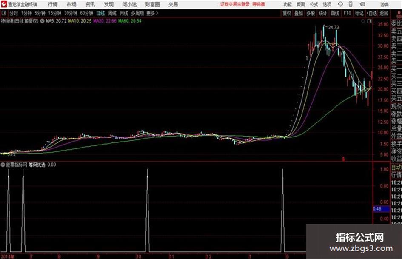
Task: Toggle the panel icon beside 分时
Action: [x=3, y=13]
